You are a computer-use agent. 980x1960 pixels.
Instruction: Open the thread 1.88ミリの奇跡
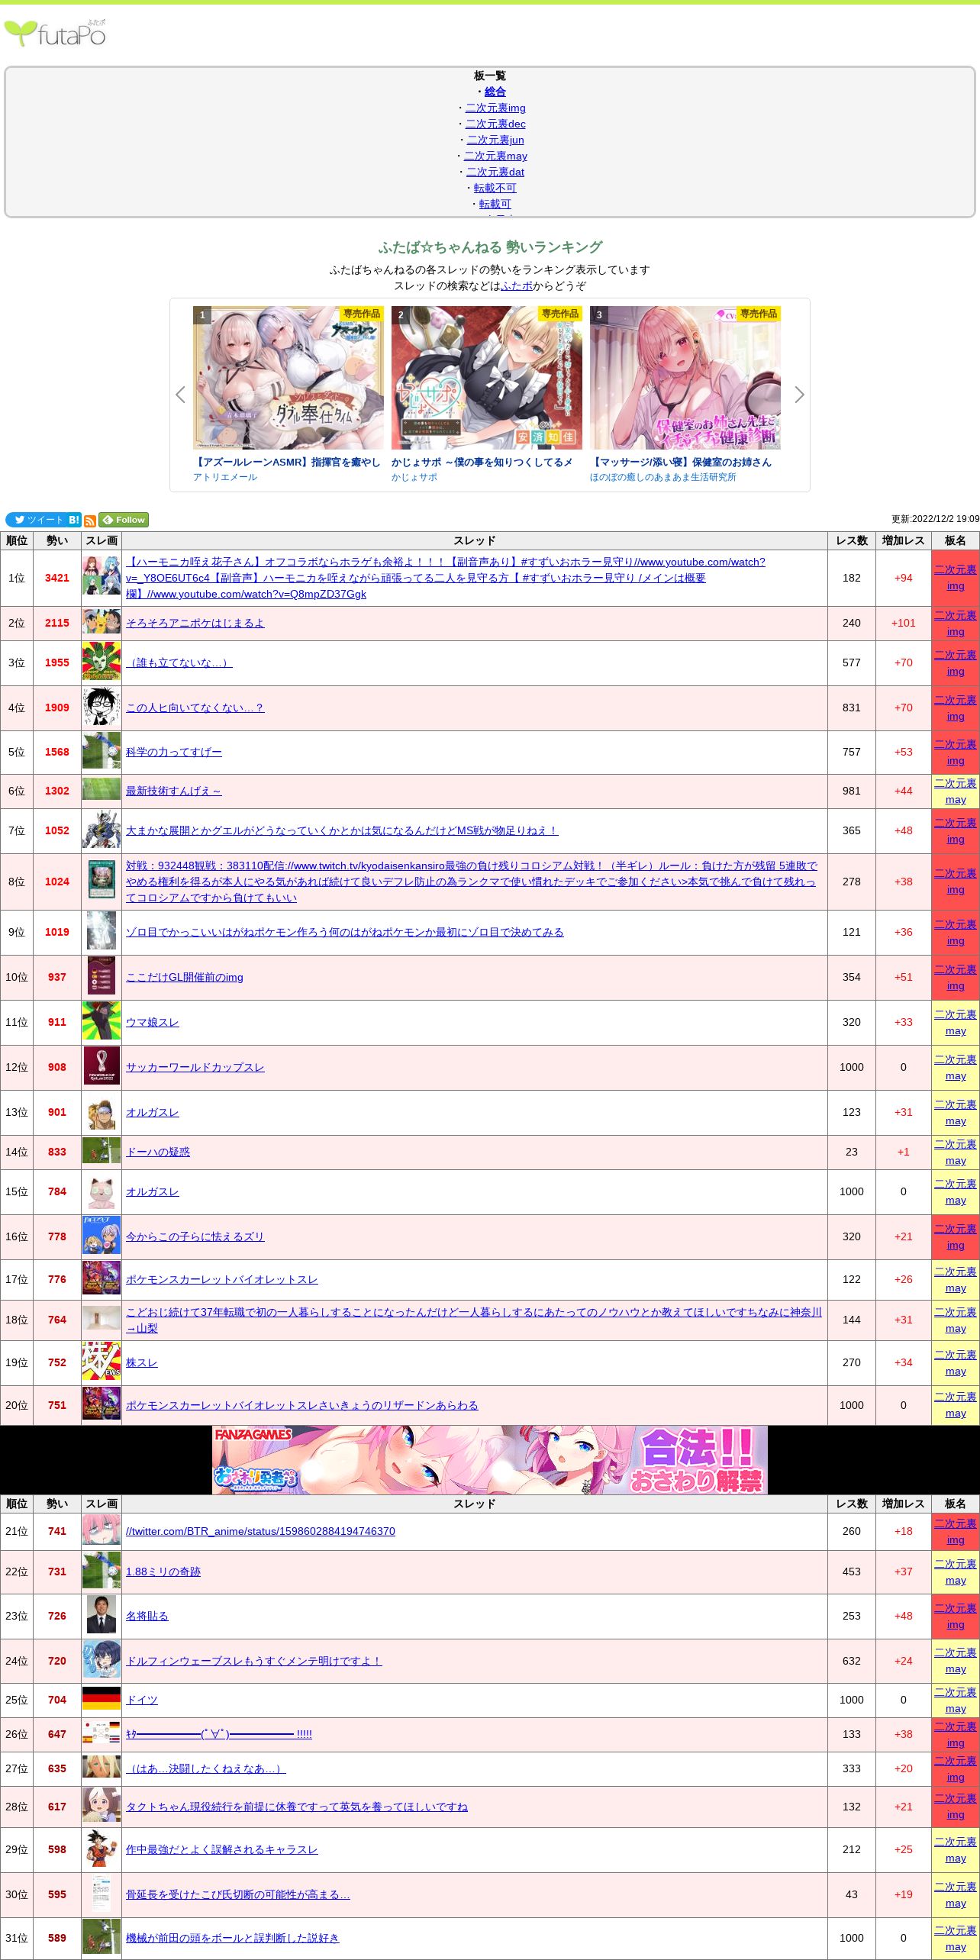(x=163, y=1572)
